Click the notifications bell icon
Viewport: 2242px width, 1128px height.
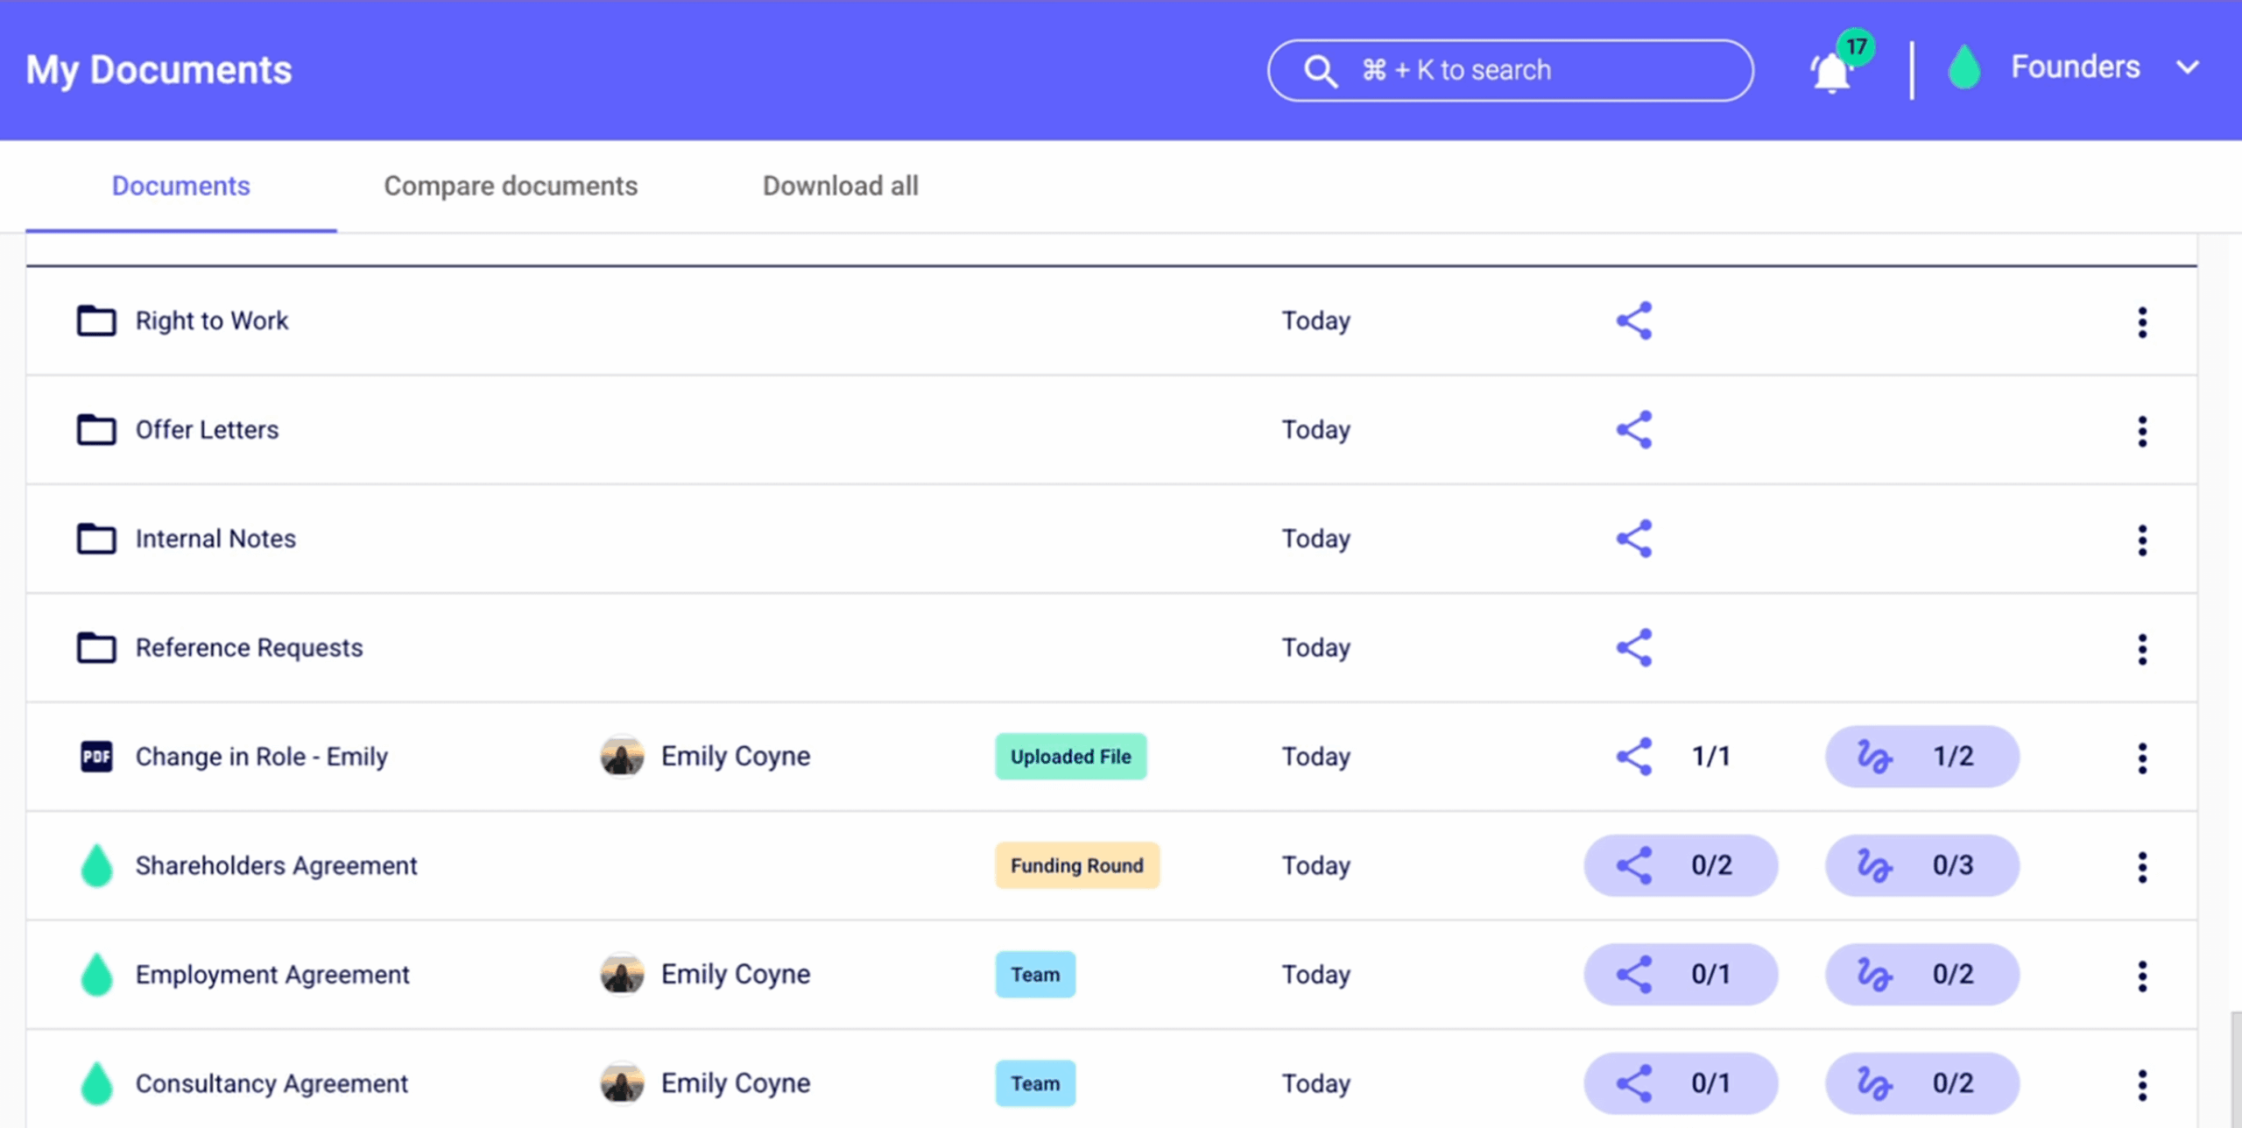[x=1831, y=72]
